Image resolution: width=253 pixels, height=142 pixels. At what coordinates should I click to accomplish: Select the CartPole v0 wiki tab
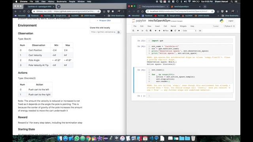pyautogui.click(x=40, y=7)
